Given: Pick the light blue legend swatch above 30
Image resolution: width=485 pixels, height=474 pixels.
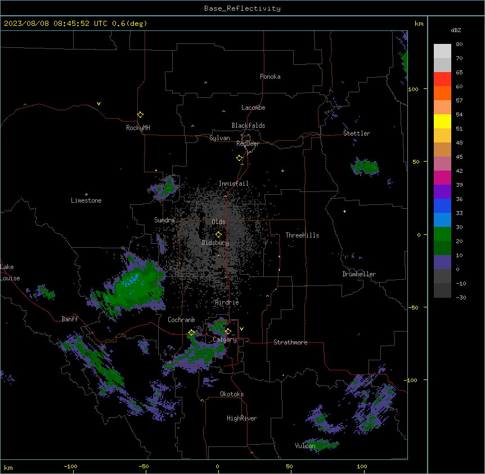Looking at the screenshot, I should pos(442,220).
